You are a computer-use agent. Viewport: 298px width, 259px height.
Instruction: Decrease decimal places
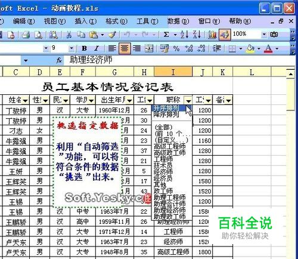pyautogui.click(x=201, y=48)
